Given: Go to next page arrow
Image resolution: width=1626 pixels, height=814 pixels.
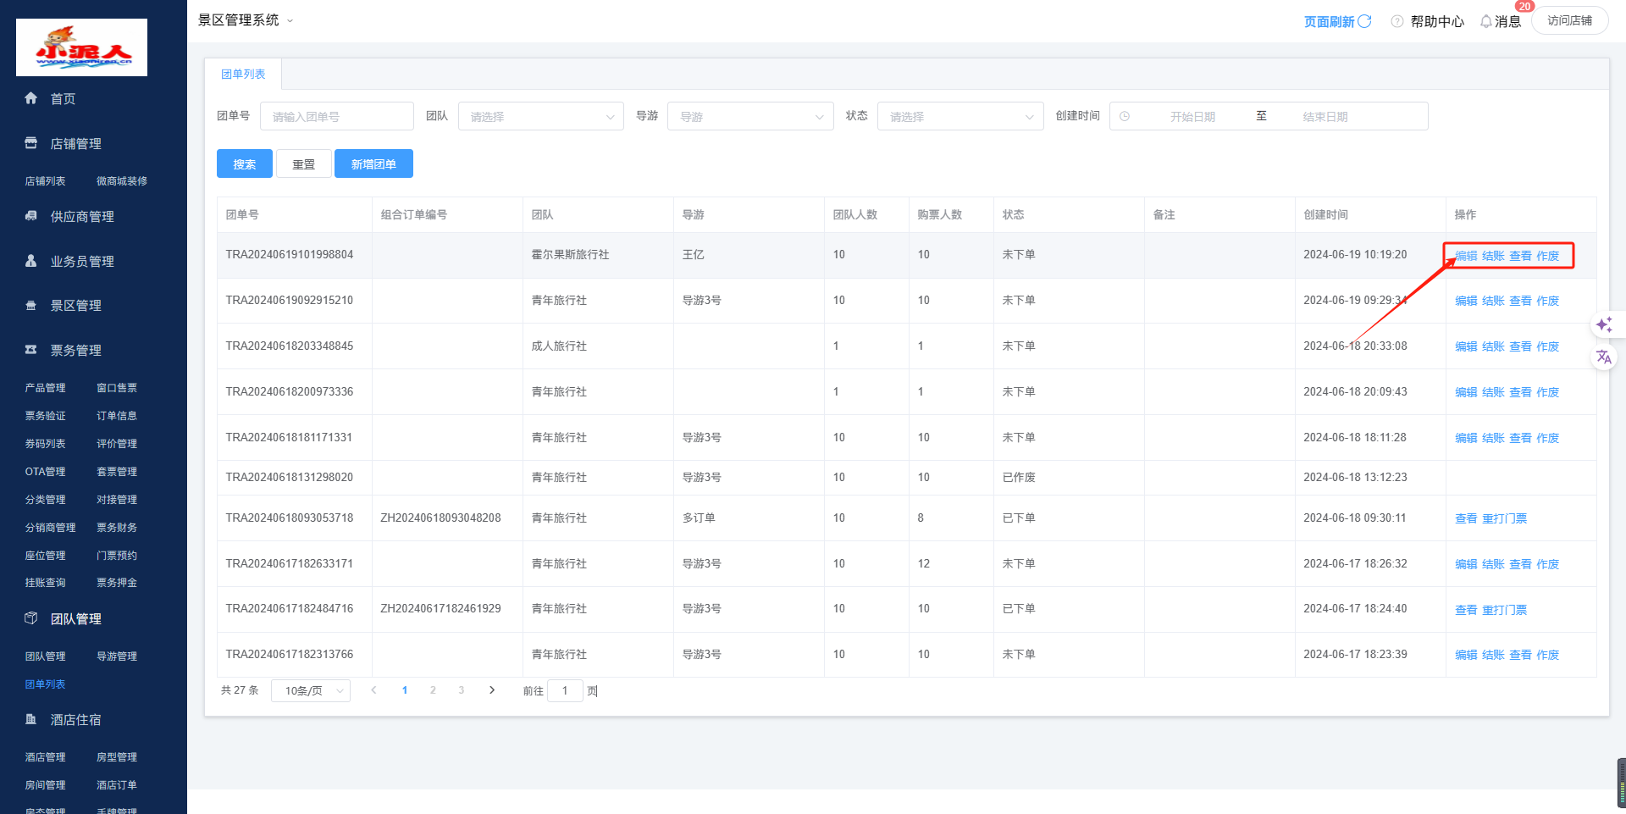Looking at the screenshot, I should [x=492, y=690].
